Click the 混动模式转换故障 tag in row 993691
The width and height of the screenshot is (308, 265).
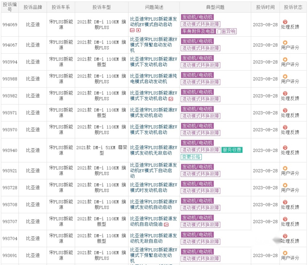click(200, 259)
